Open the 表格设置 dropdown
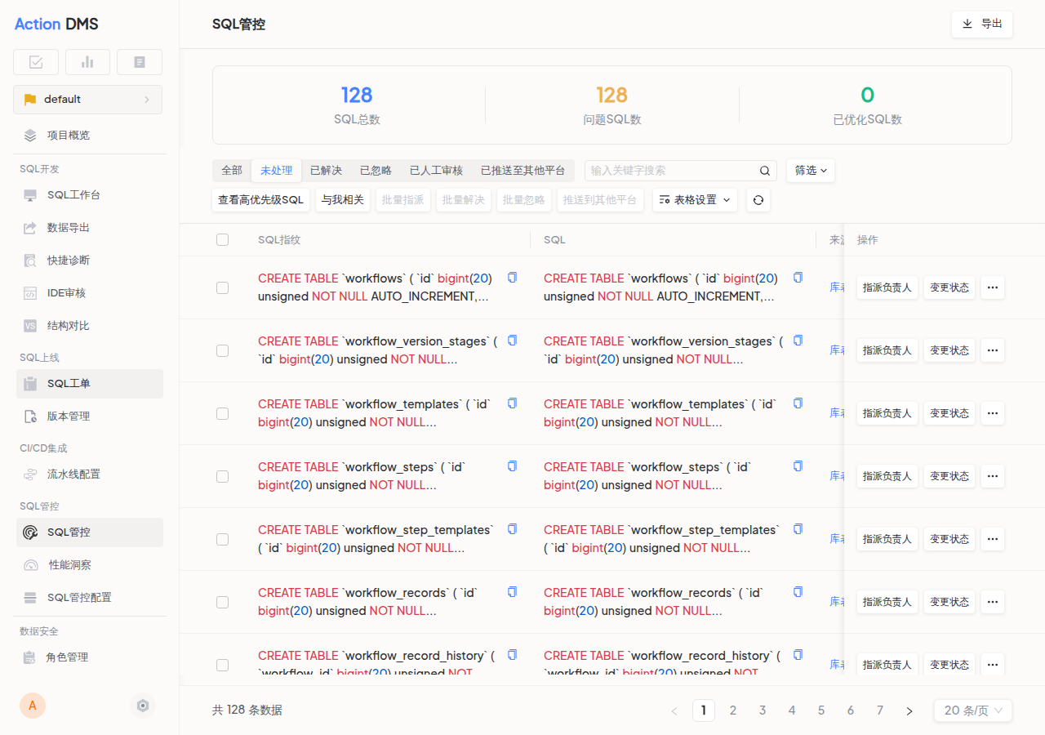 tap(694, 199)
